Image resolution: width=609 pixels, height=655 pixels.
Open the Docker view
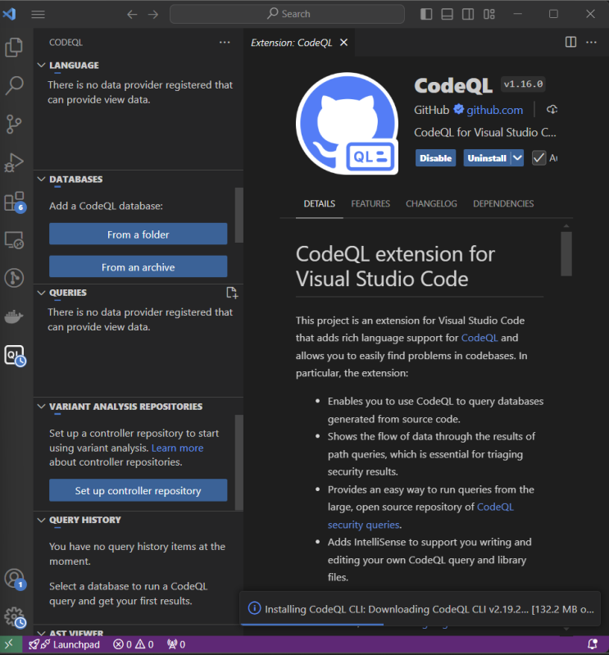pyautogui.click(x=14, y=316)
